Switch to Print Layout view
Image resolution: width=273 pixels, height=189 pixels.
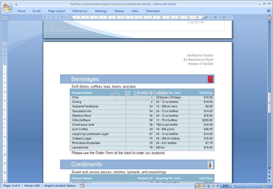(x=198, y=186)
